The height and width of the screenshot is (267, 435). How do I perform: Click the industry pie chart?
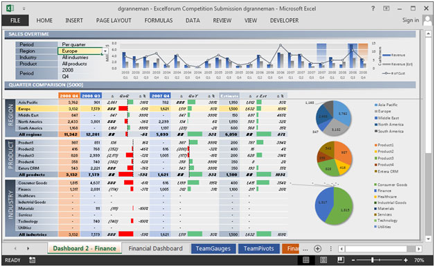334,205
